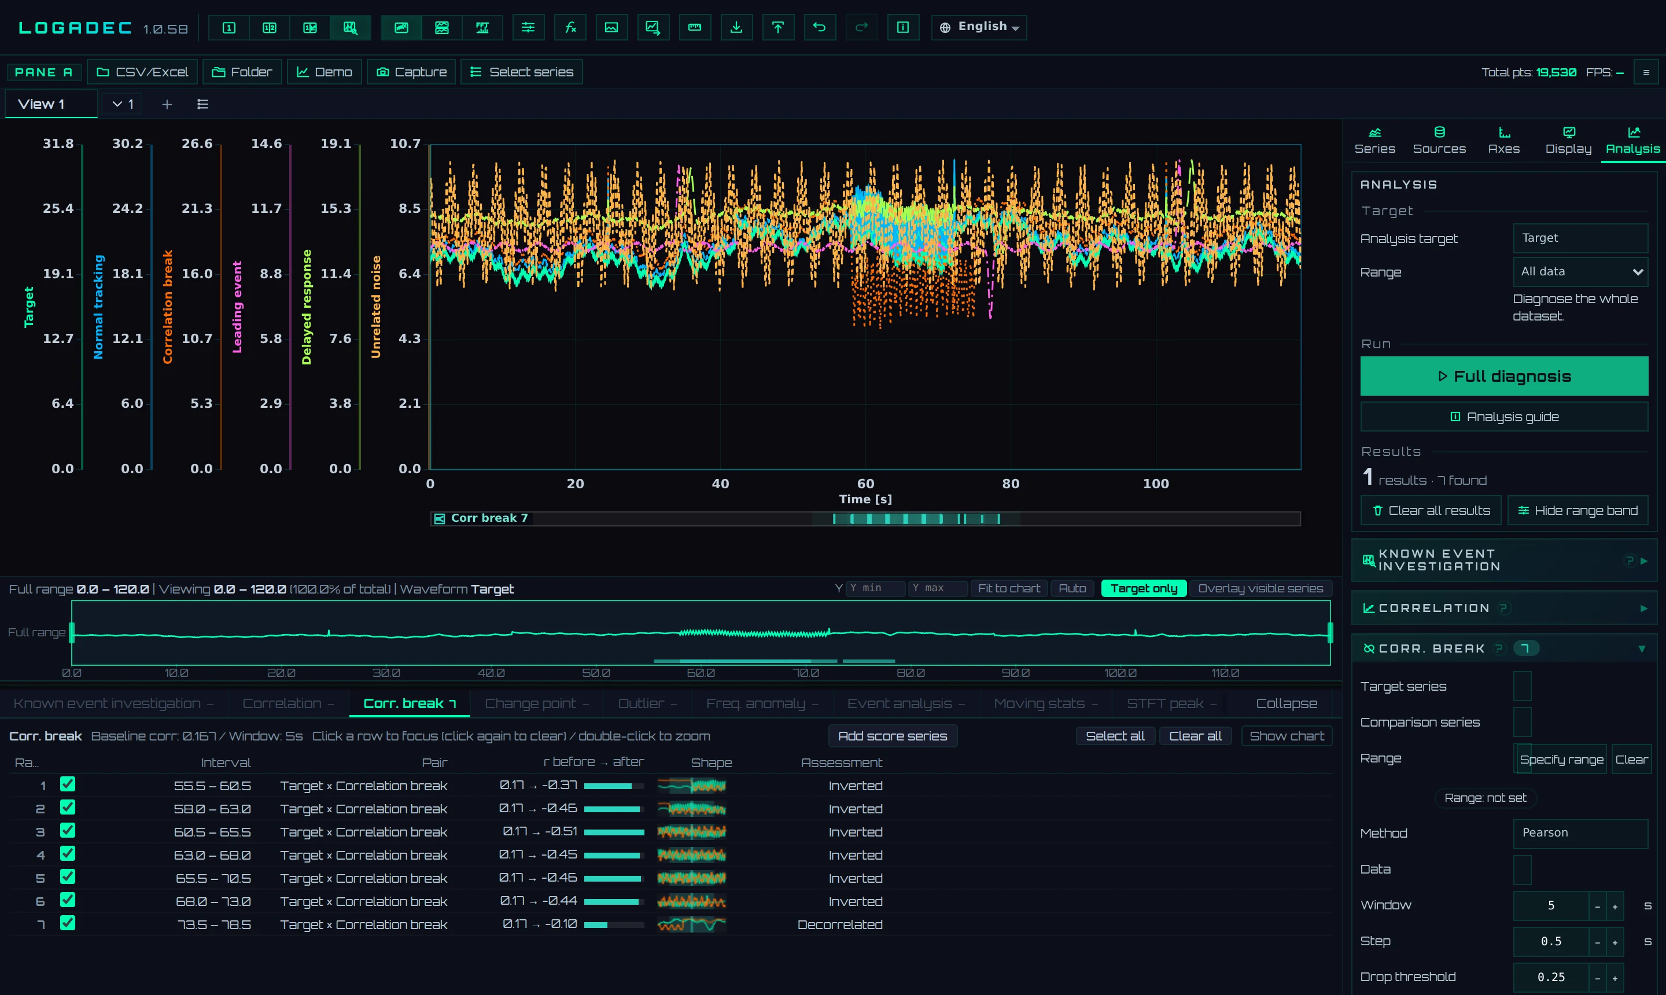Viewport: 1666px width, 995px height.
Task: Click the save image icon
Action: (x=611, y=28)
